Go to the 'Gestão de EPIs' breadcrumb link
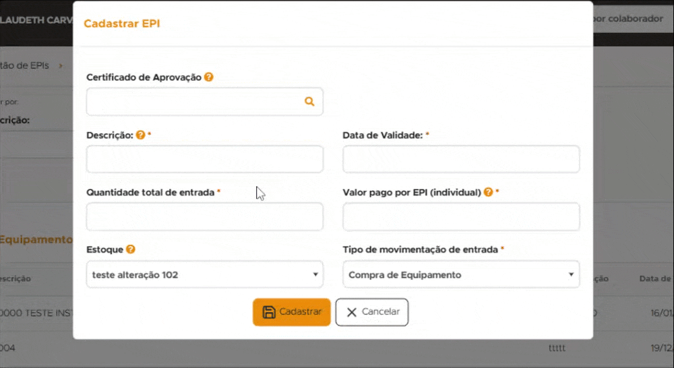The width and height of the screenshot is (674, 368). pos(27,65)
